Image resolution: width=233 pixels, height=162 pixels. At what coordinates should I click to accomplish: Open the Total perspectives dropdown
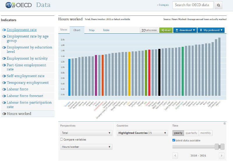[x=86, y=133]
